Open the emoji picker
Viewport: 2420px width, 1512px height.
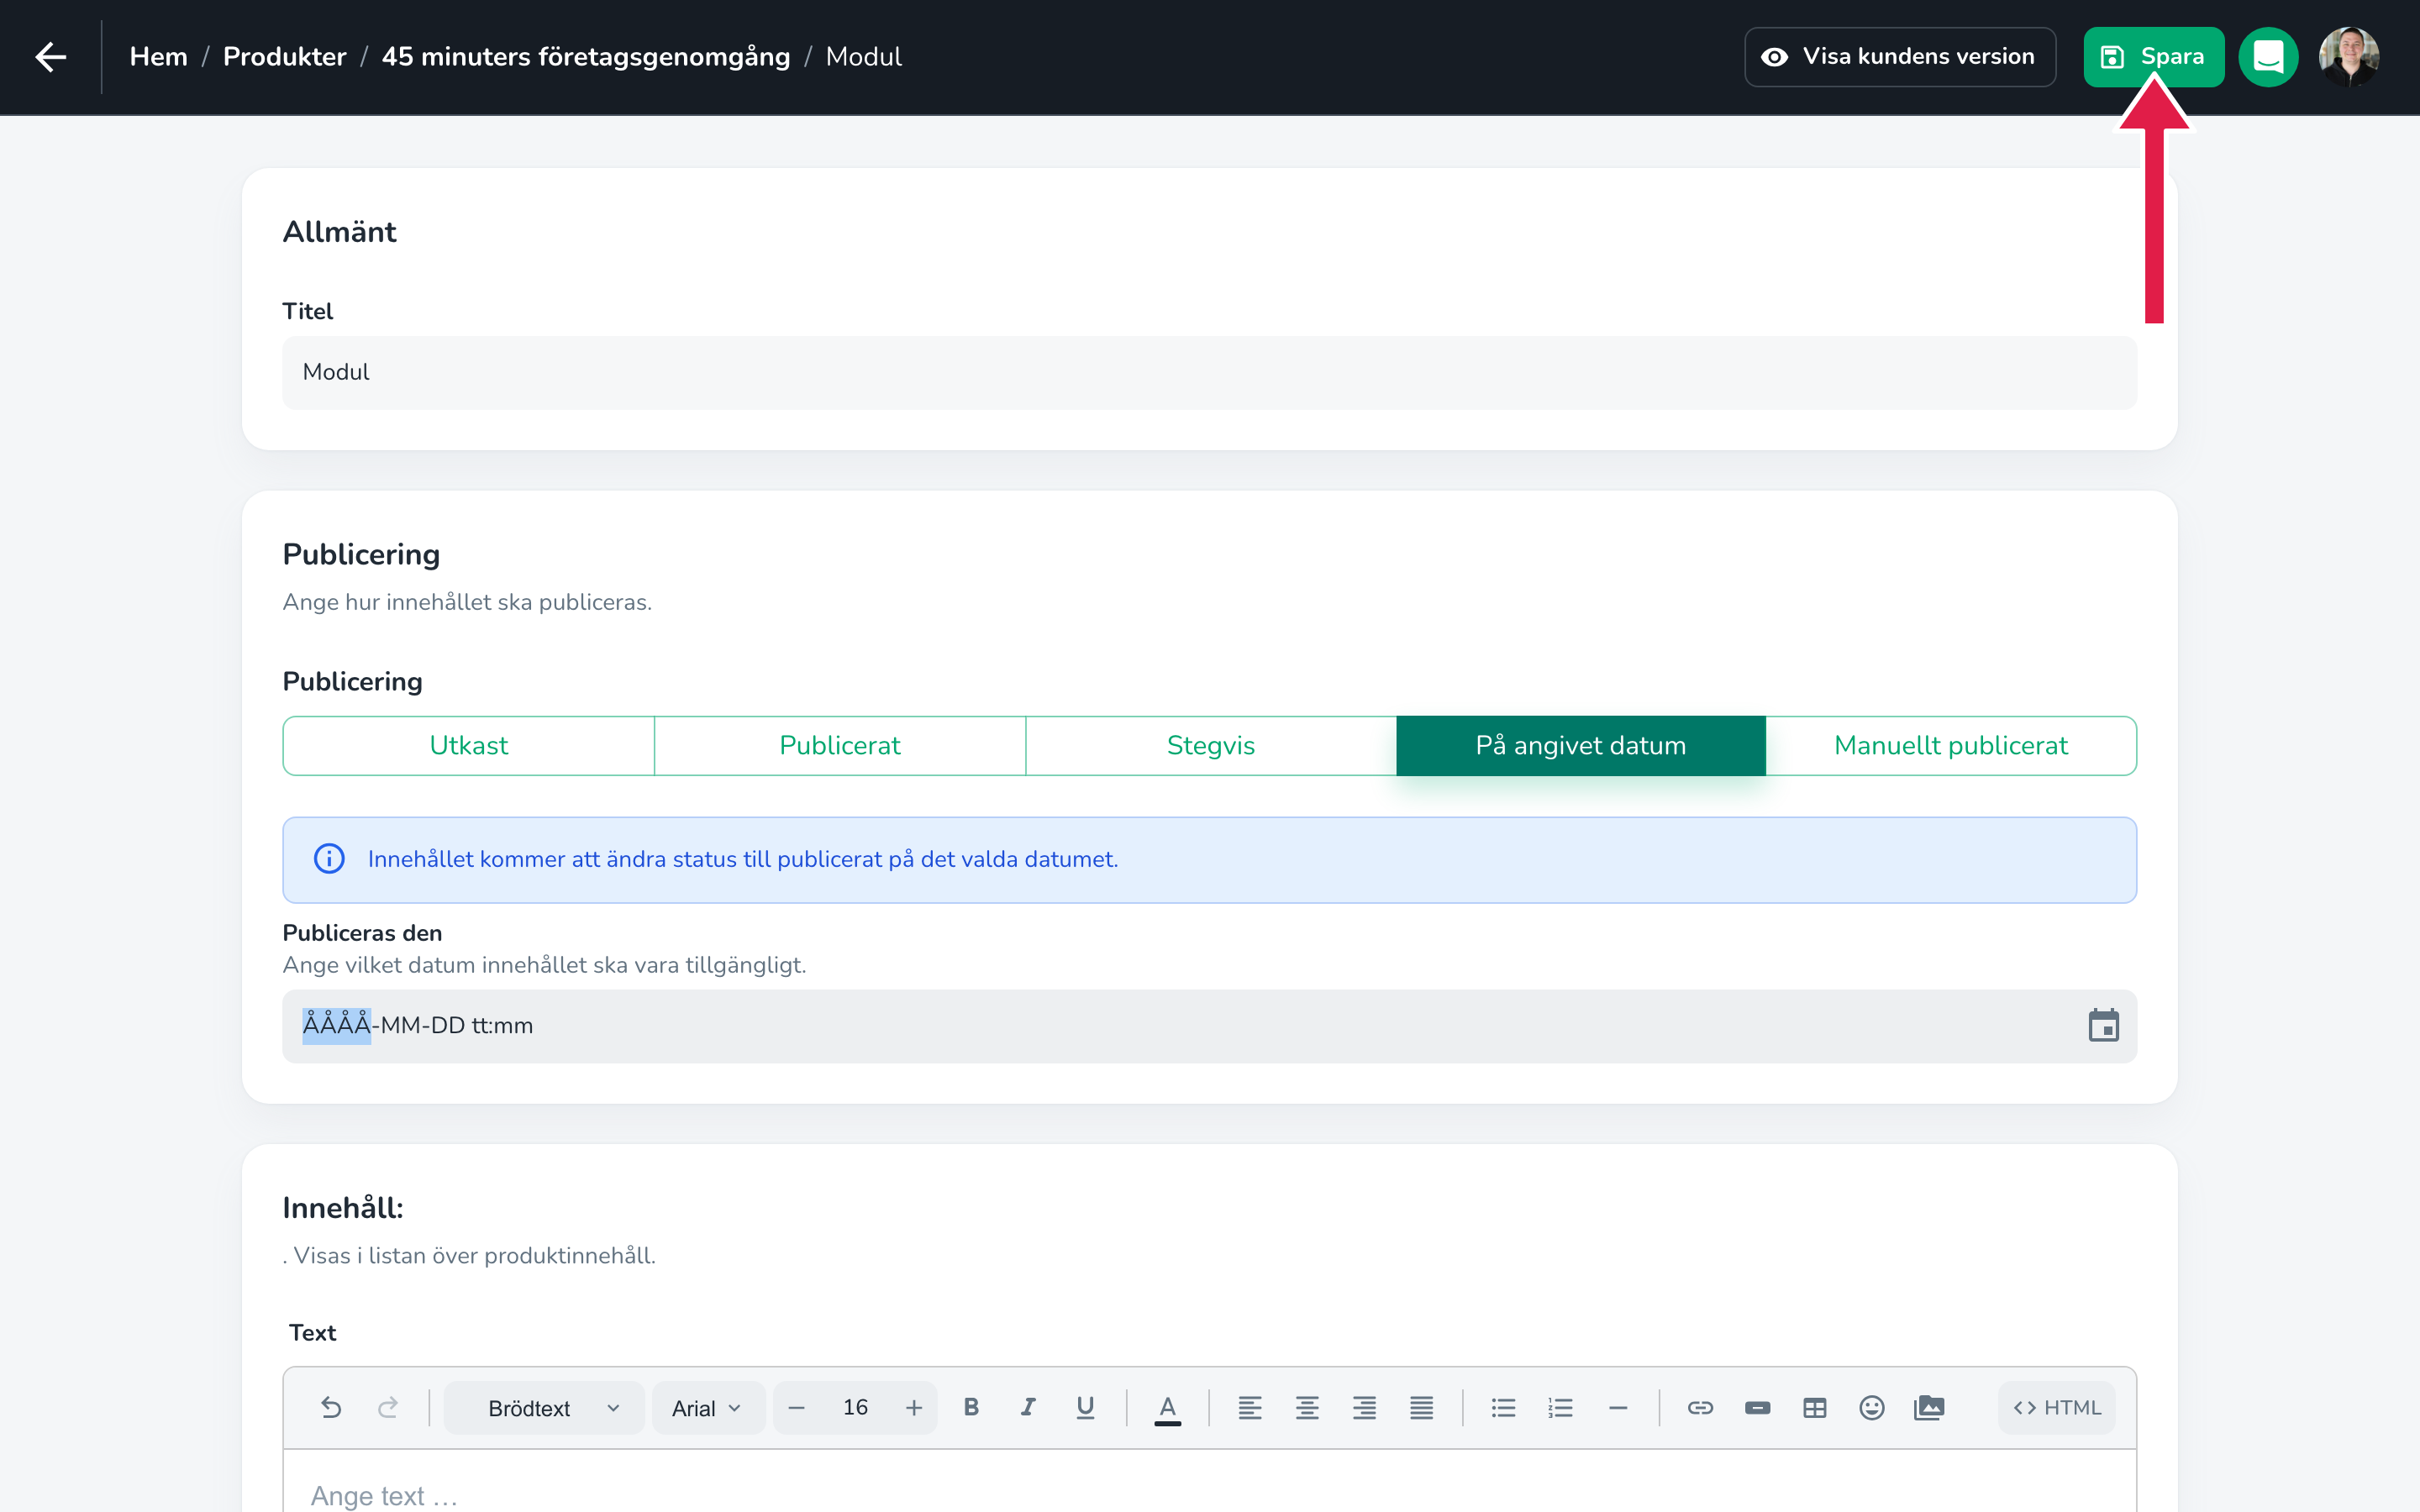coord(1871,1408)
